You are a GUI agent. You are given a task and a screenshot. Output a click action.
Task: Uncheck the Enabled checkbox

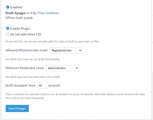point(8,7)
